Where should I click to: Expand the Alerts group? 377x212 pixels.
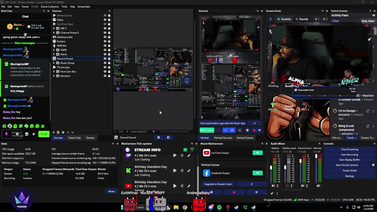tap(54, 54)
